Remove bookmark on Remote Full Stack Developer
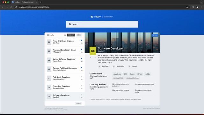 pos(82,67)
